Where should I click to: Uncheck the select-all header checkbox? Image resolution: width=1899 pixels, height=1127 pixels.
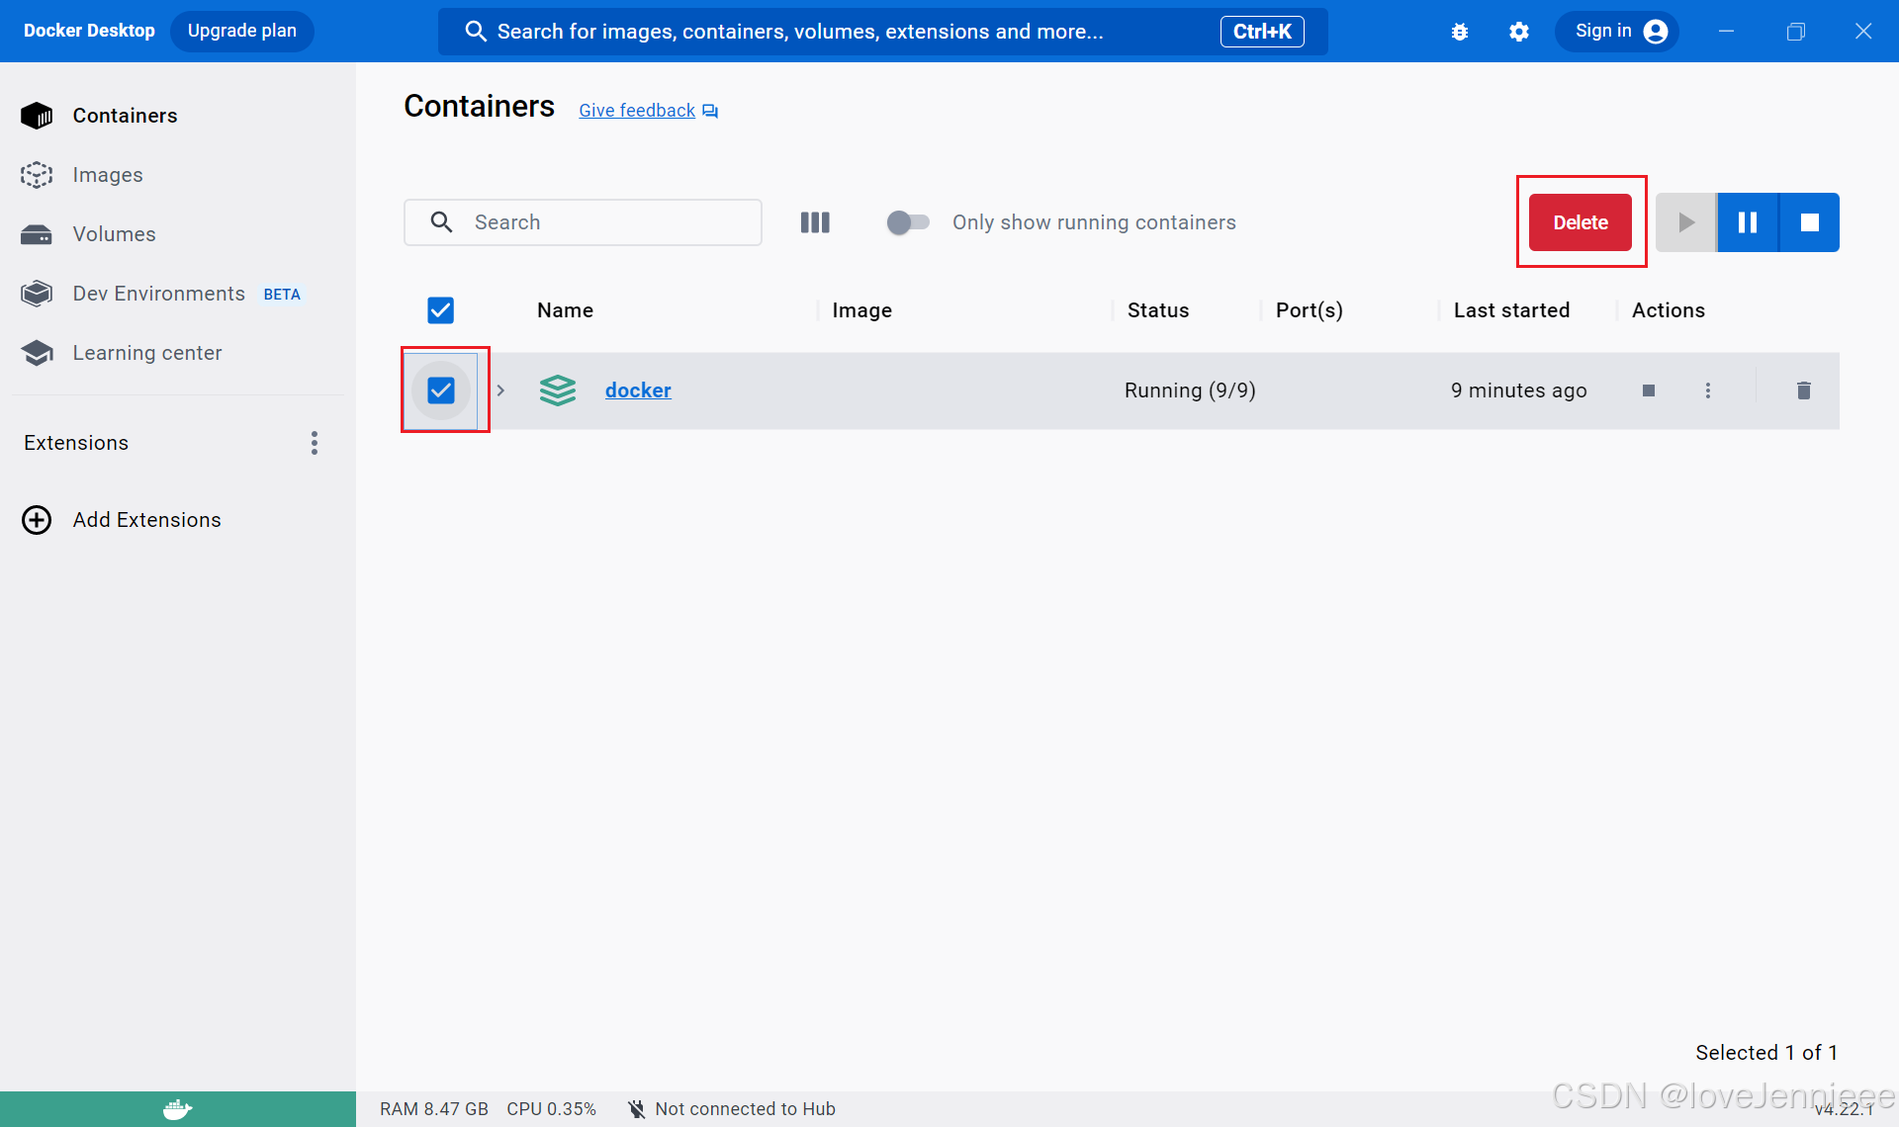point(440,310)
